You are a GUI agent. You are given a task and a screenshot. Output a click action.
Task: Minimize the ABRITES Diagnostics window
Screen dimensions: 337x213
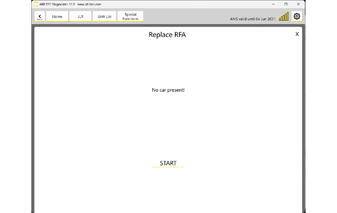tap(273, 4)
